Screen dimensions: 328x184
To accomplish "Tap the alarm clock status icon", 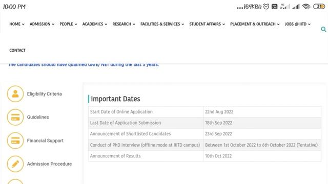I will coord(266,7).
